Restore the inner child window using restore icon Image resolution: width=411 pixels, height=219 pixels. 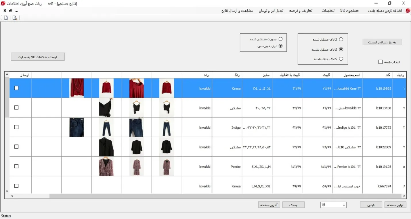[x=11, y=11]
